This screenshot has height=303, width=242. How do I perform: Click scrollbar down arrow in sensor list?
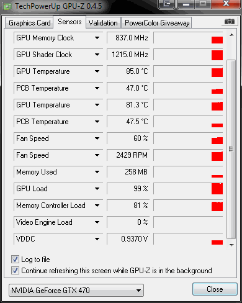[231, 245]
